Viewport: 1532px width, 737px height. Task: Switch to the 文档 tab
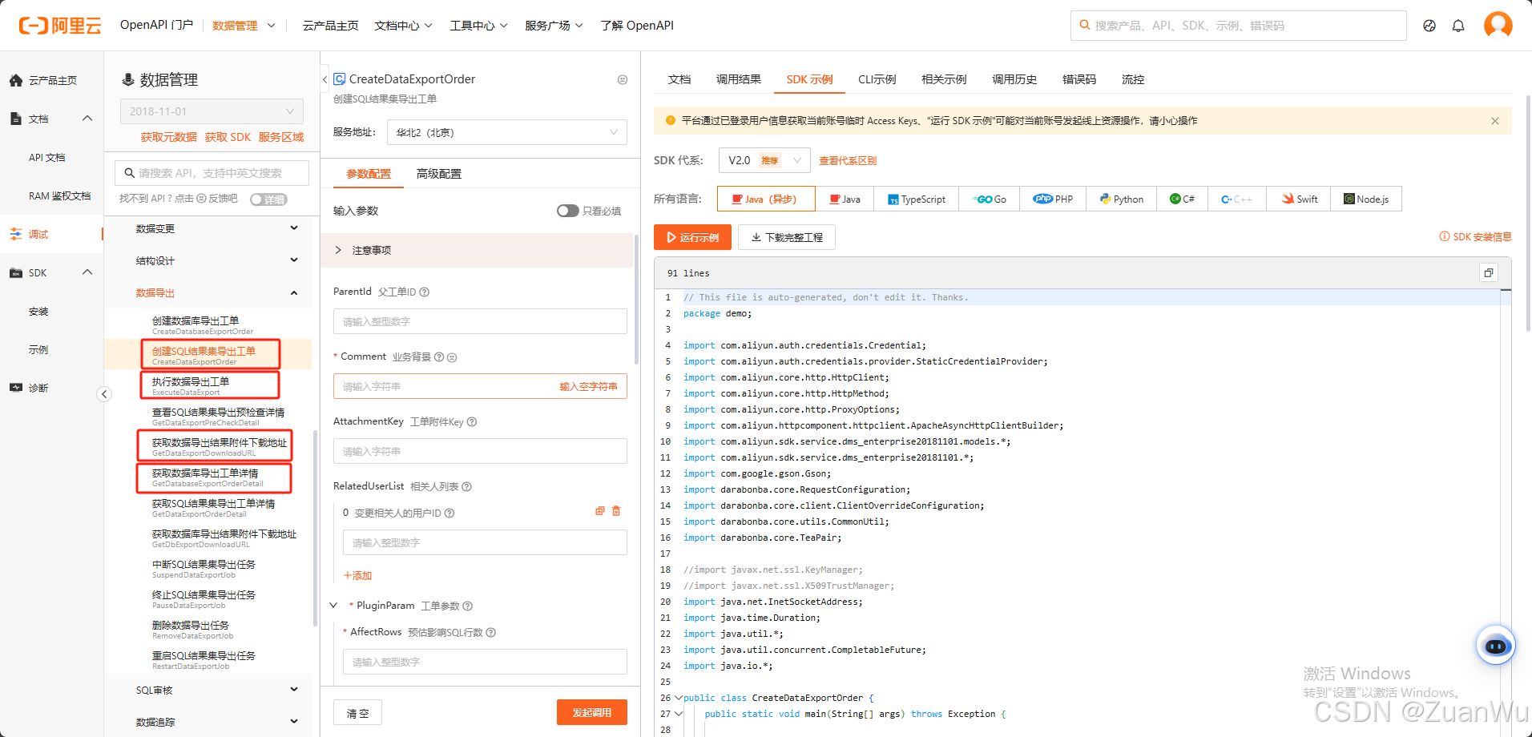(x=679, y=79)
